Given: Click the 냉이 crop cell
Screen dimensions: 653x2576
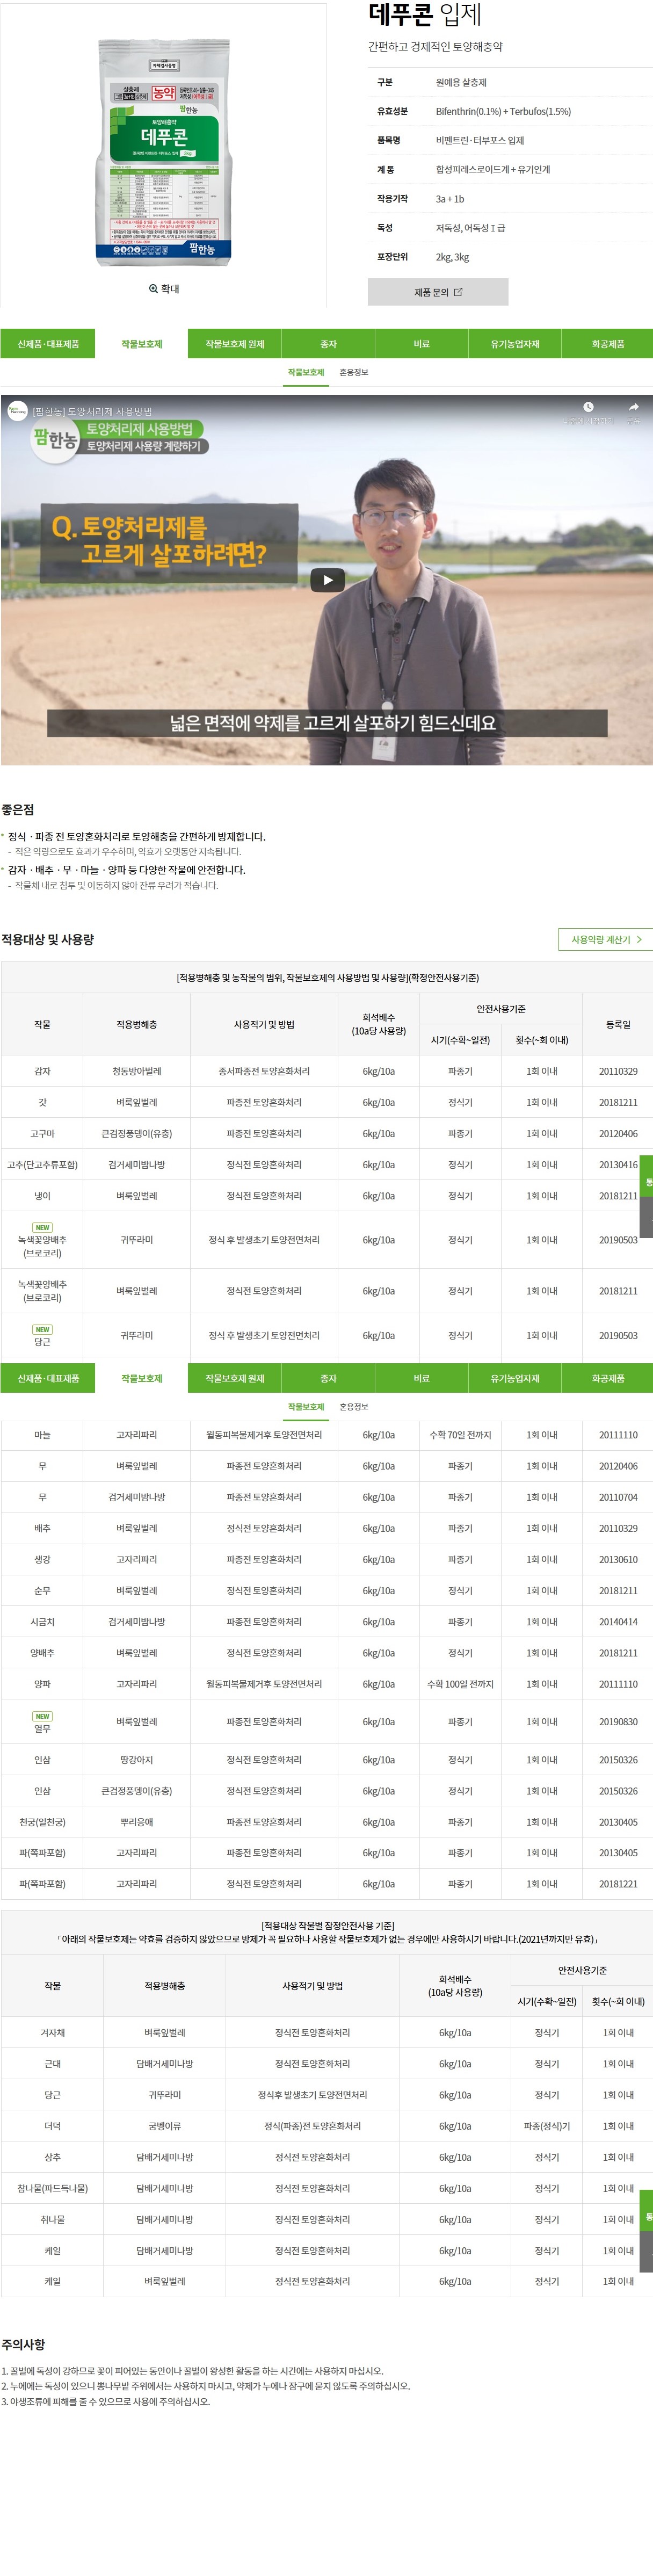Looking at the screenshot, I should 42,1196.
